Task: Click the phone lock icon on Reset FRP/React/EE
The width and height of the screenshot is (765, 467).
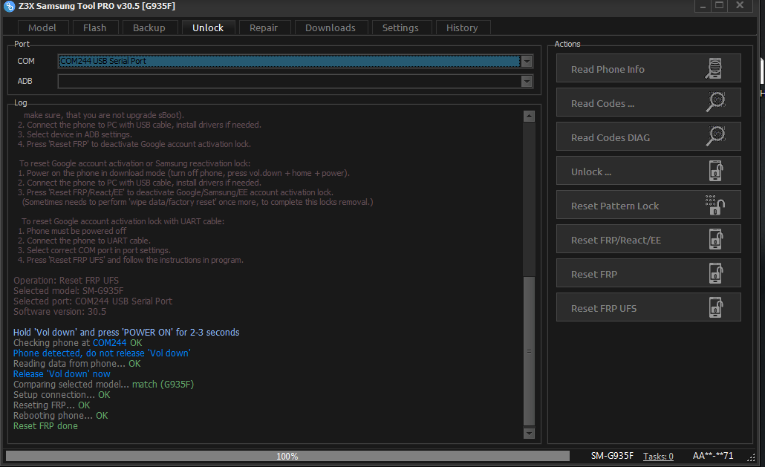Action: coord(716,239)
